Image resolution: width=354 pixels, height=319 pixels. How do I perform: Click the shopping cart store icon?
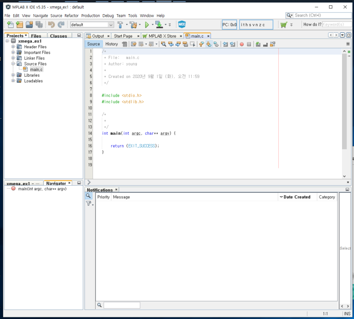tap(283, 25)
